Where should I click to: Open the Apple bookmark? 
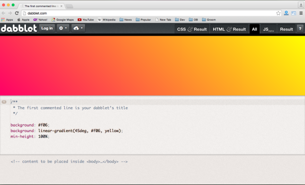tap(23, 20)
